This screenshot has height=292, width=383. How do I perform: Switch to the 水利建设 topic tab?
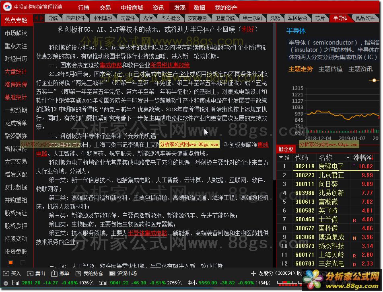tap(103, 18)
